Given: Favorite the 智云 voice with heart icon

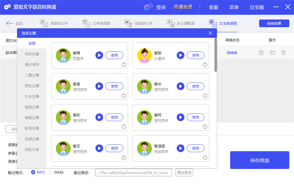Looking at the screenshot, I should click(124, 158).
